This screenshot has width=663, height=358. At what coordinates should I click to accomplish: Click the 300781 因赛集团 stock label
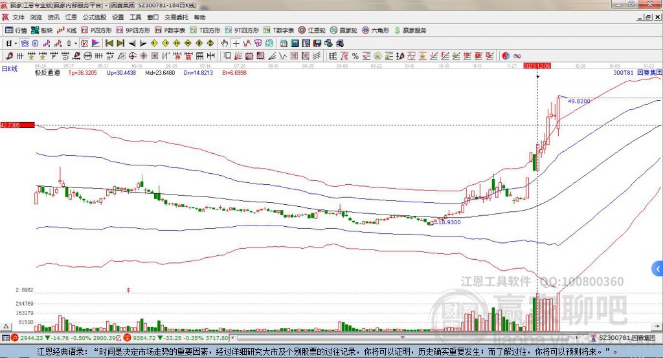[638, 72]
